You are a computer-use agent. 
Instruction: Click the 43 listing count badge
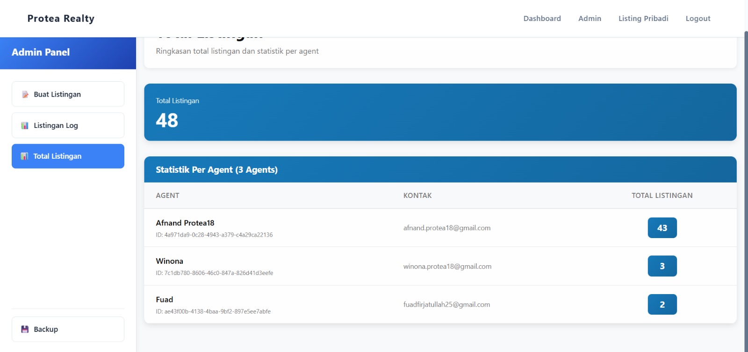click(662, 228)
